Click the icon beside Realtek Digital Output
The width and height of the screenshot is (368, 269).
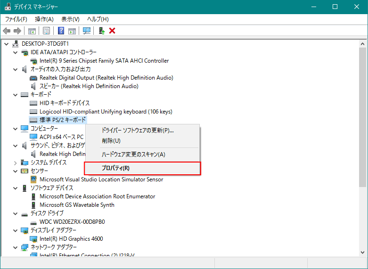pyautogui.click(x=33, y=78)
